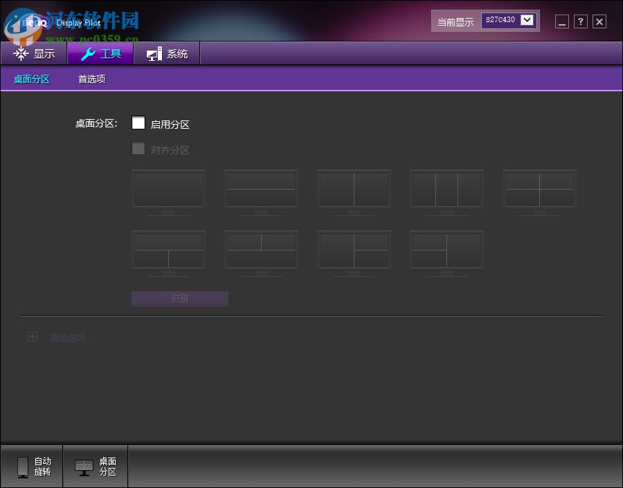Image resolution: width=623 pixels, height=488 pixels.
Task: Click the 桌面分区 icon on the bottom toolbar
Action: tap(95, 466)
